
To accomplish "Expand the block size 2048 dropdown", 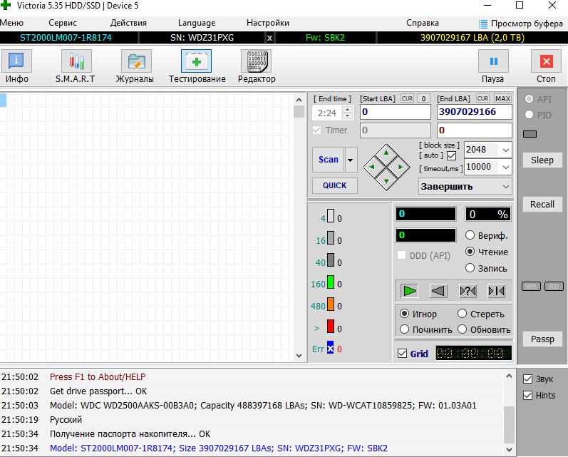I will pyautogui.click(x=505, y=150).
